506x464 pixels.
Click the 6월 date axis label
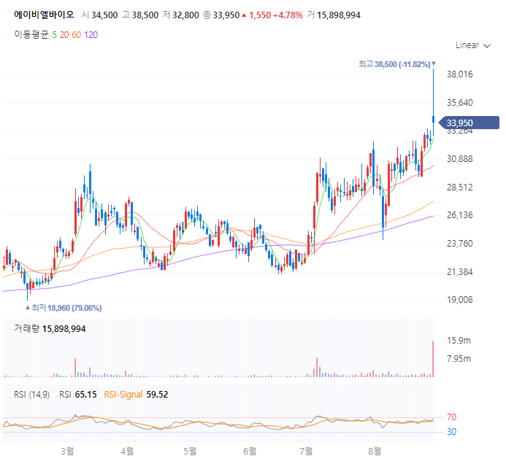click(x=250, y=451)
